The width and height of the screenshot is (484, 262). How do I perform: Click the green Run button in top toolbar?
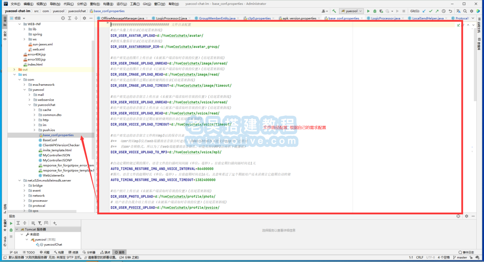(x=368, y=11)
